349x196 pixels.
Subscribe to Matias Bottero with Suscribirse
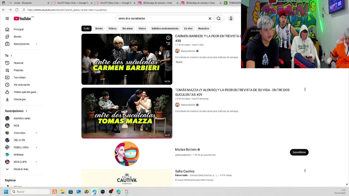tap(299, 152)
